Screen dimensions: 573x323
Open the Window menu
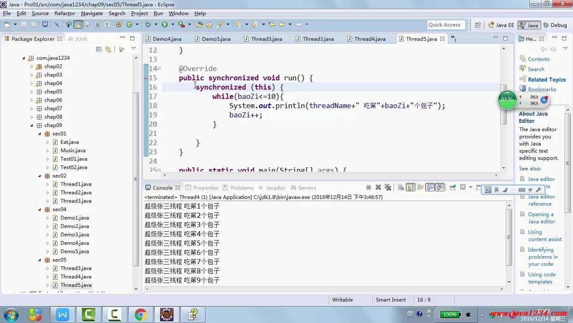click(179, 13)
